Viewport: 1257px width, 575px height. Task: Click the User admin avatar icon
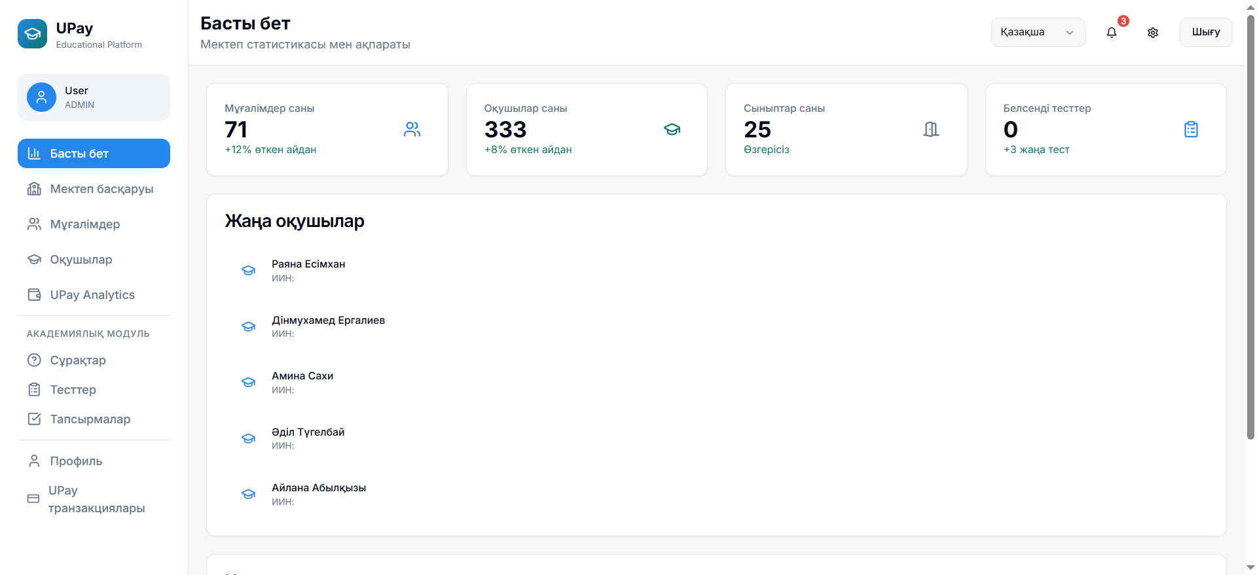[x=41, y=97]
